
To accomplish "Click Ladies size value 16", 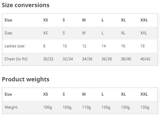I will tap(123, 46).
